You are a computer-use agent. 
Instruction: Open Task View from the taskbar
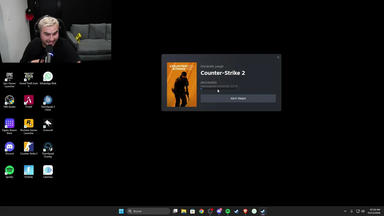(175, 211)
